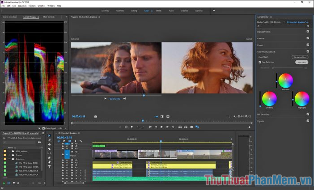Select the Razor tool
The width and height of the screenshot is (314, 190).
pos(49,149)
